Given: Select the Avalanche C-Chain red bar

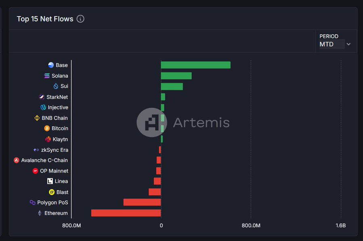Looking at the screenshot, I should [x=159, y=160].
